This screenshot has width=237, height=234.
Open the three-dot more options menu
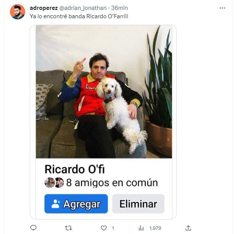click(x=222, y=8)
